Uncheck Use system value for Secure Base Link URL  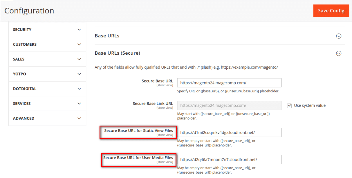289,105
